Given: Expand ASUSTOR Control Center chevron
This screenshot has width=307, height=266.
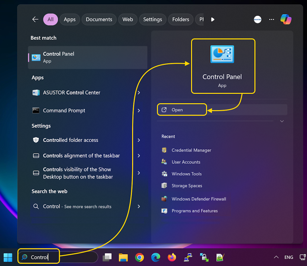Looking at the screenshot, I should [139, 93].
